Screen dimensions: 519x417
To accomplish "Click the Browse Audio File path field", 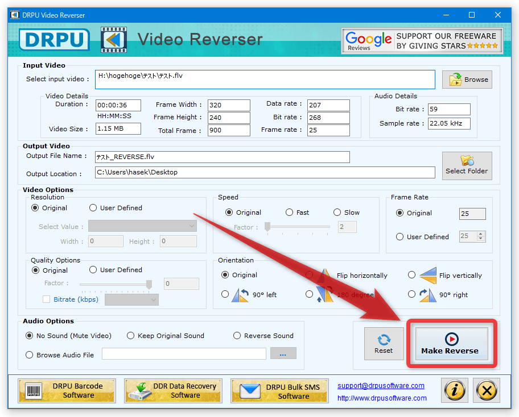I will 184,353.
